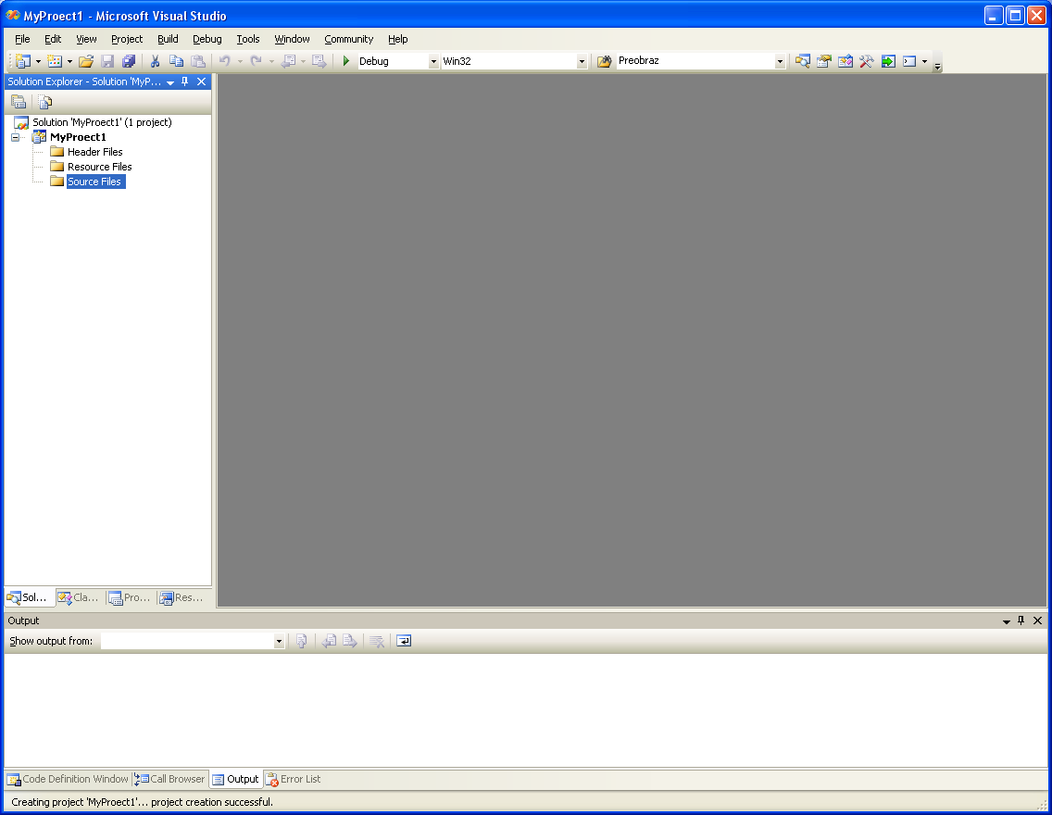The height and width of the screenshot is (815, 1052).
Task: Open the Debug menu
Action: point(207,39)
